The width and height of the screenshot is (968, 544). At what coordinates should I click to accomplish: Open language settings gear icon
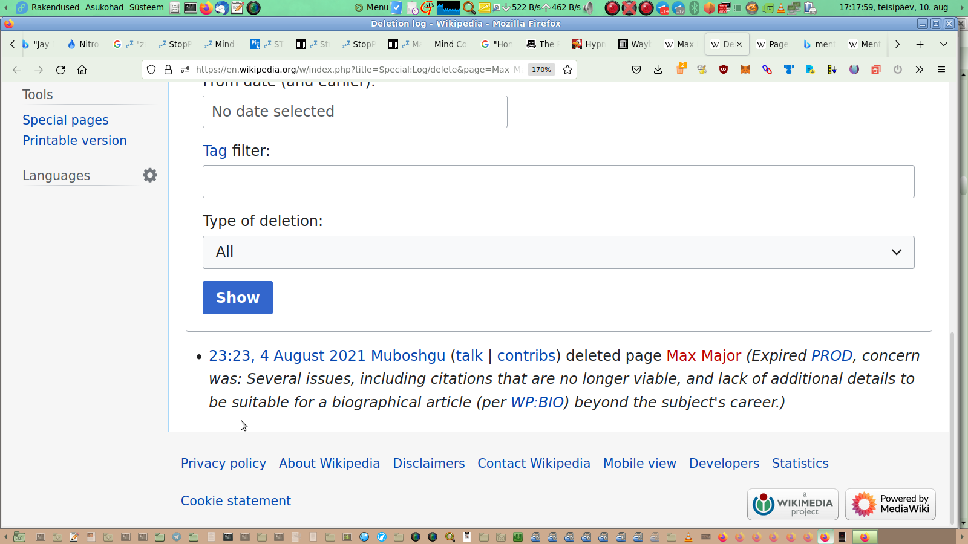[150, 175]
